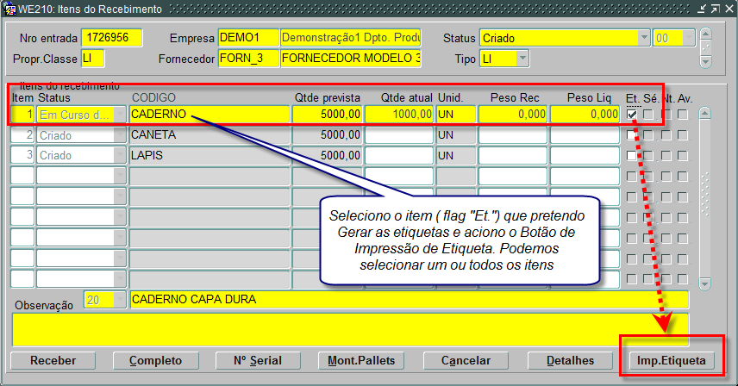The image size is (738, 386).
Task: Click Qtde prevista 5000,00 of CANETA
Action: 327,135
